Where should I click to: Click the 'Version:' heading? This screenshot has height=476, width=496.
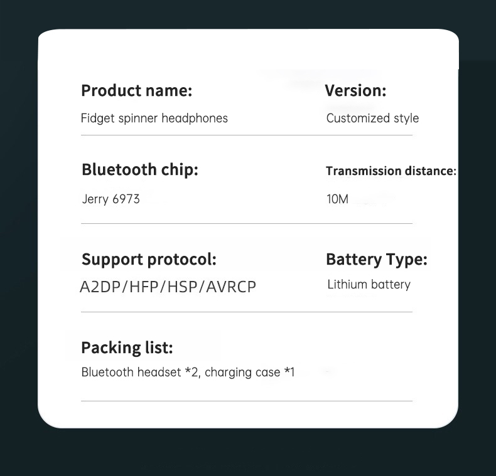(x=355, y=90)
